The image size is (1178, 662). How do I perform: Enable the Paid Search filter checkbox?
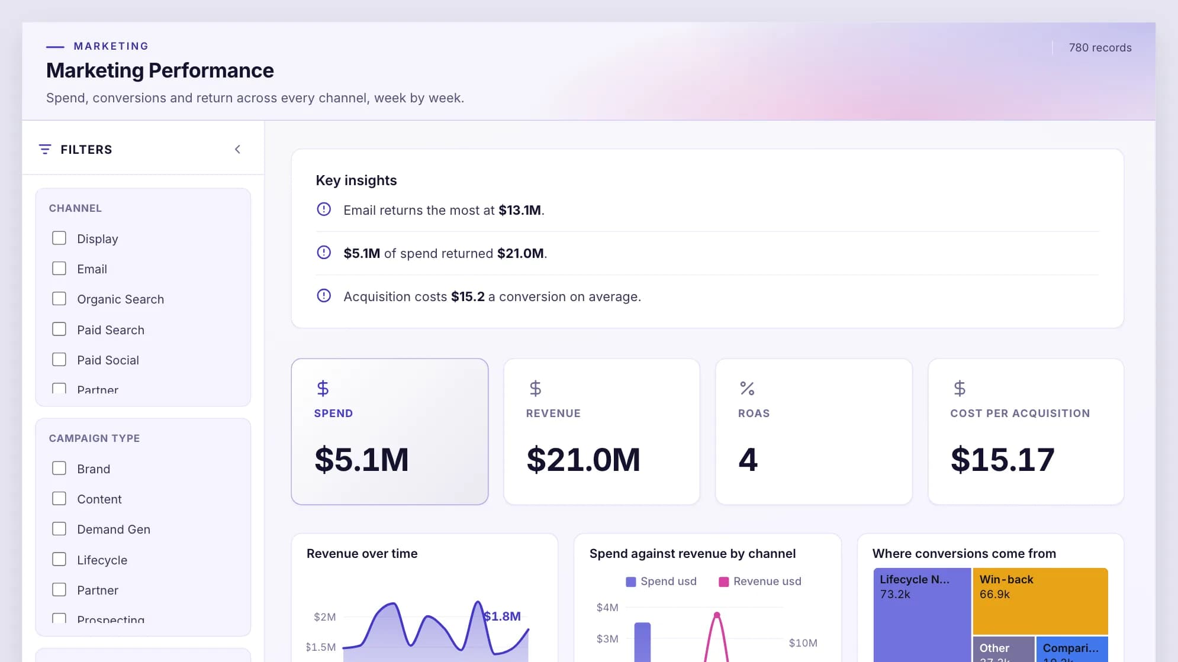pyautogui.click(x=59, y=329)
